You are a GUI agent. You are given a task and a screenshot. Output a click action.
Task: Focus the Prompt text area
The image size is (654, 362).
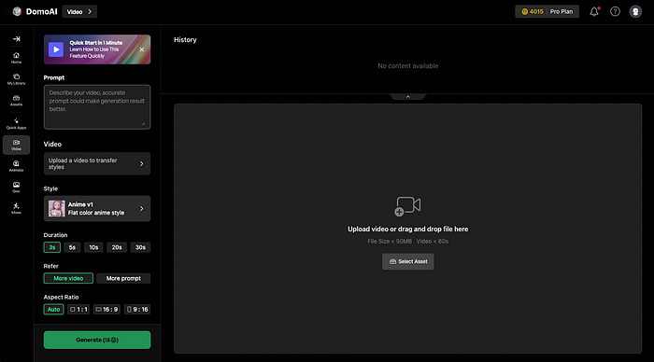point(97,106)
